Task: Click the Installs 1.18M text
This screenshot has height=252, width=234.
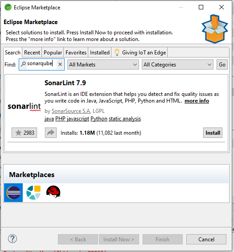Action: pos(101,133)
